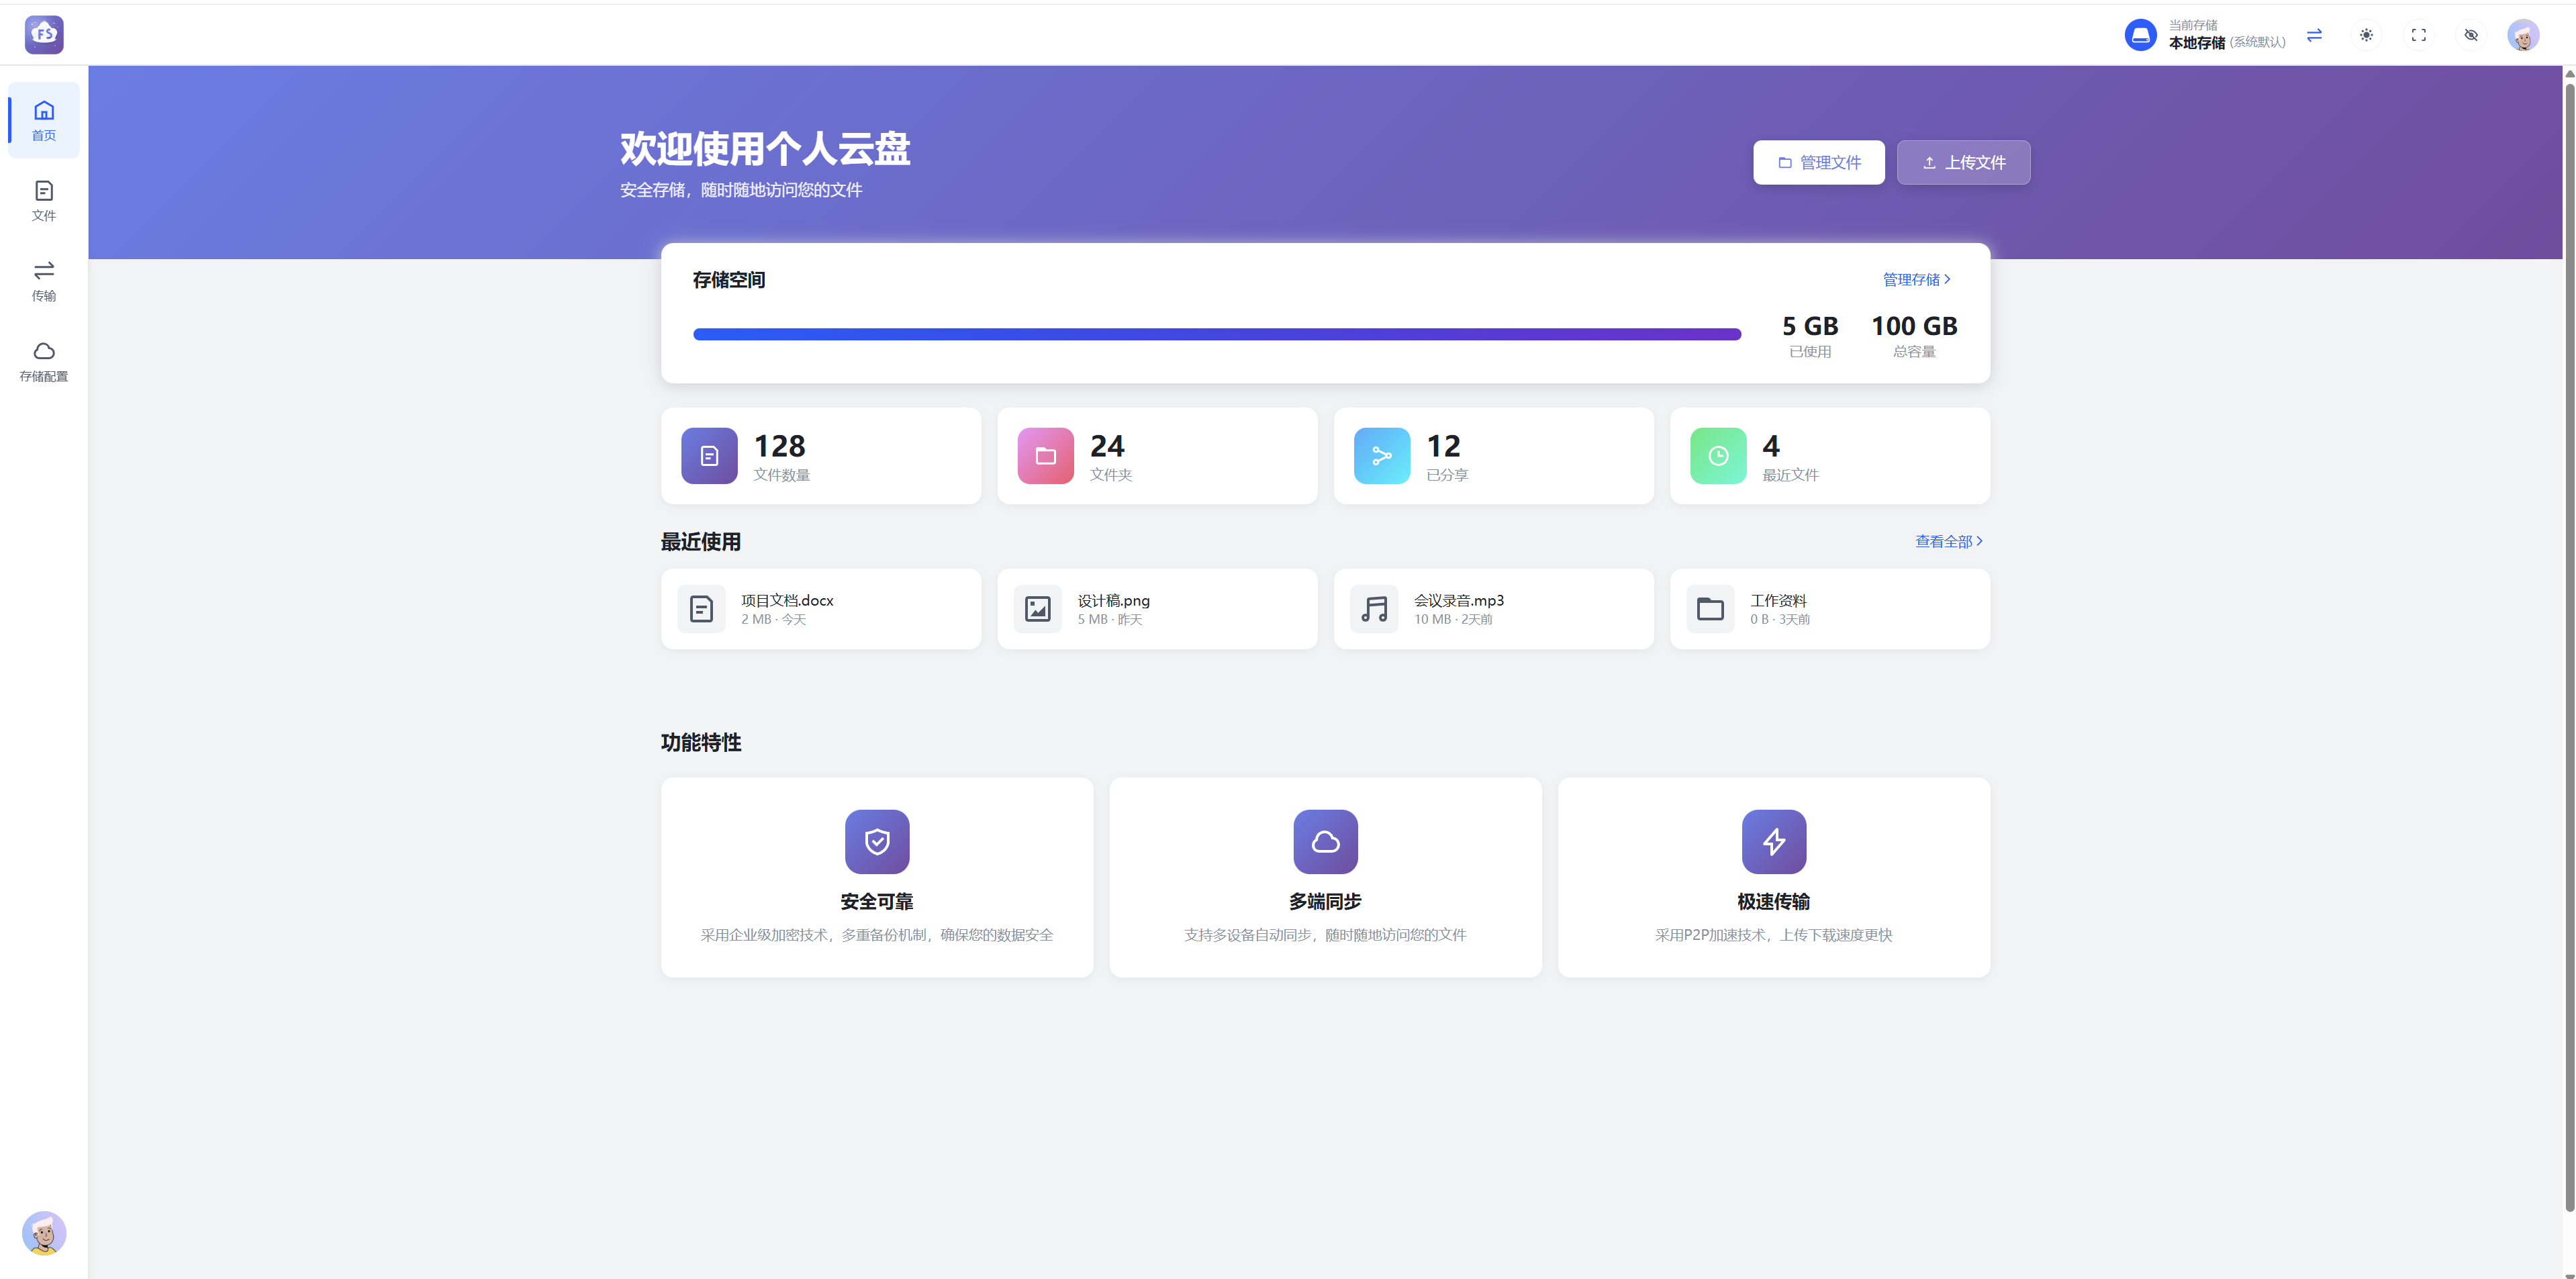Click the 文件数量 purple document icon
This screenshot has height=1279, width=2576.
(x=709, y=456)
